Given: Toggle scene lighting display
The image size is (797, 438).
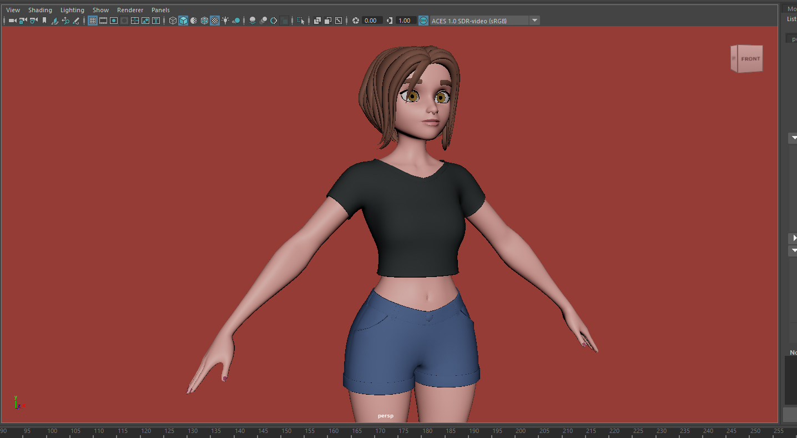Looking at the screenshot, I should click(226, 21).
